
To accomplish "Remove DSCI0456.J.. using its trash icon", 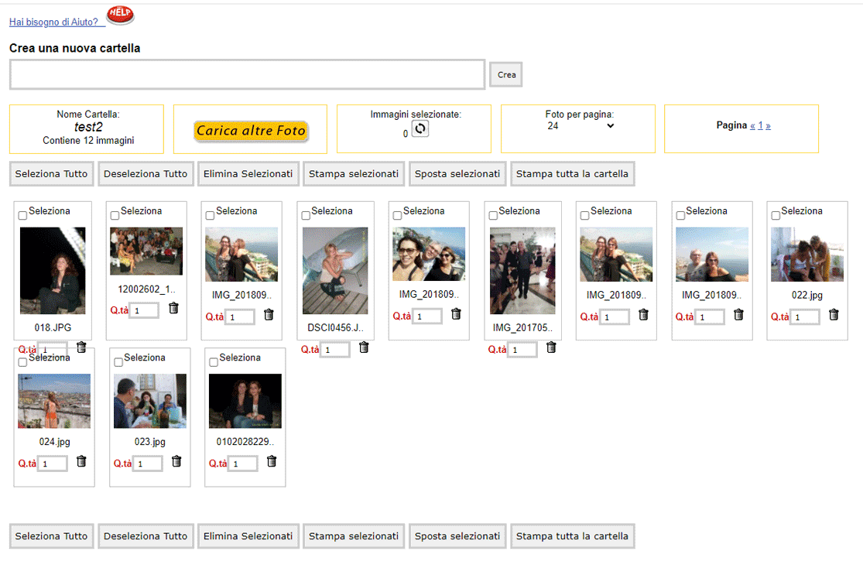I will point(364,347).
